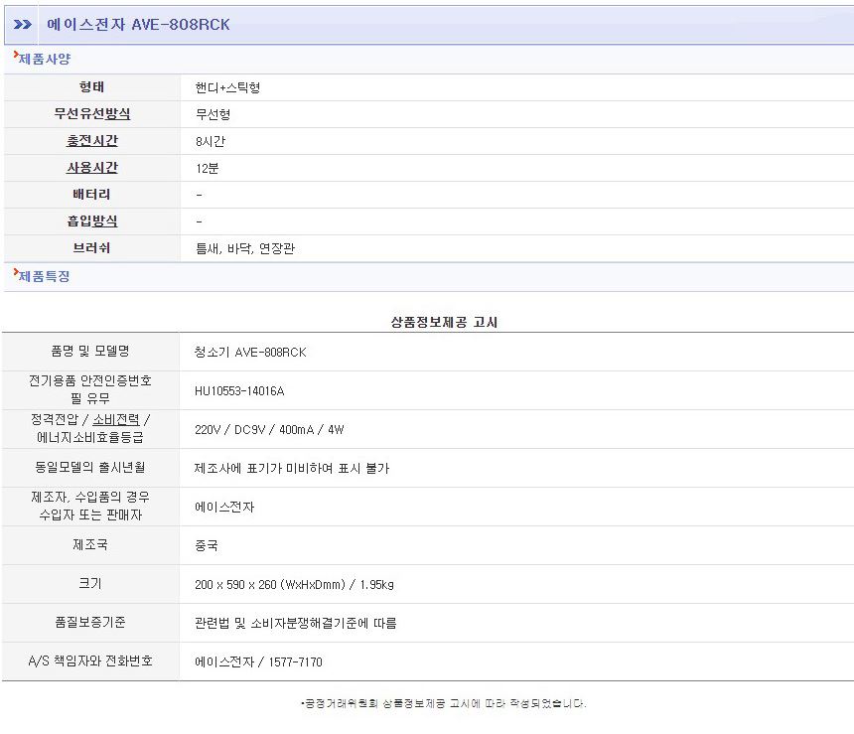Click the double-arrow icon beside 에이스전자 title
The image size is (854, 734).
click(x=22, y=25)
